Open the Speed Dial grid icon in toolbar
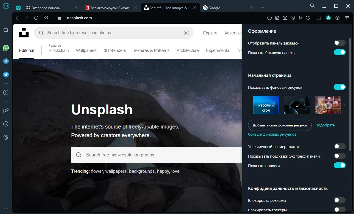 pyautogui.click(x=46, y=18)
